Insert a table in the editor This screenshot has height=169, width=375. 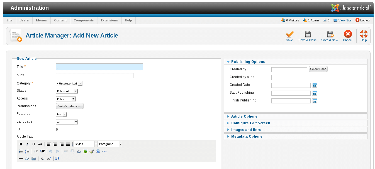[34, 159]
